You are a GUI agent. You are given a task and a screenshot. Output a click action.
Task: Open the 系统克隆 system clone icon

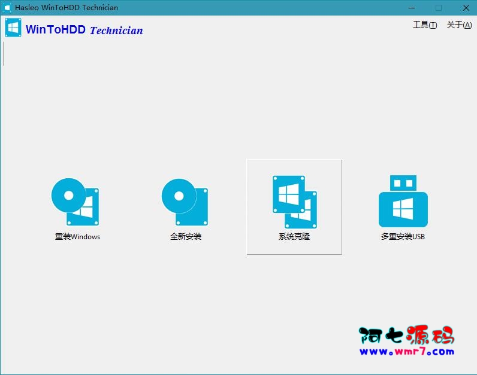295,202
